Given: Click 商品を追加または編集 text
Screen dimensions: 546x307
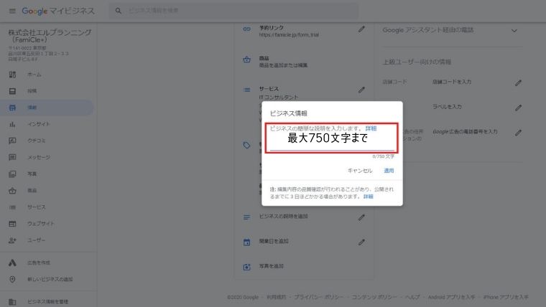Looking at the screenshot, I should (x=283, y=65).
